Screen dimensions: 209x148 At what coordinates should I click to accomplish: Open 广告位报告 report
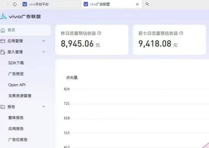(x=18, y=140)
